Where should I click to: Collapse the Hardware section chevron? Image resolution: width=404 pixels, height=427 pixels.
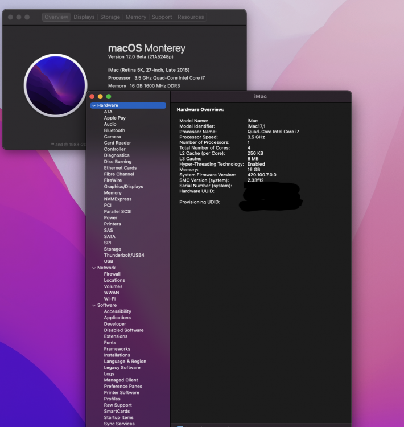(x=94, y=105)
